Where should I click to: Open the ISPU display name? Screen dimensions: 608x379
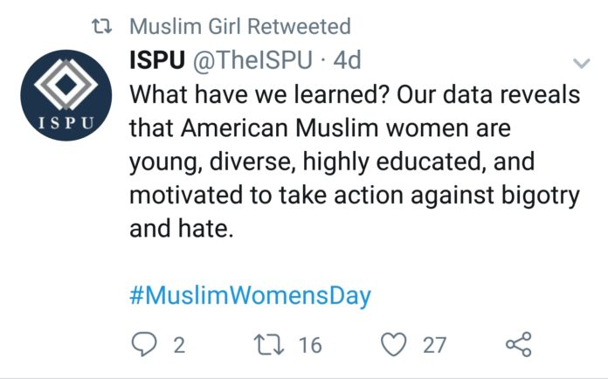[157, 60]
